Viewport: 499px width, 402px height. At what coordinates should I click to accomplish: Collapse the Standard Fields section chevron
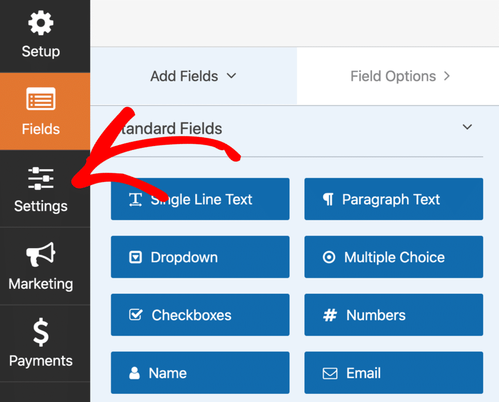click(467, 127)
